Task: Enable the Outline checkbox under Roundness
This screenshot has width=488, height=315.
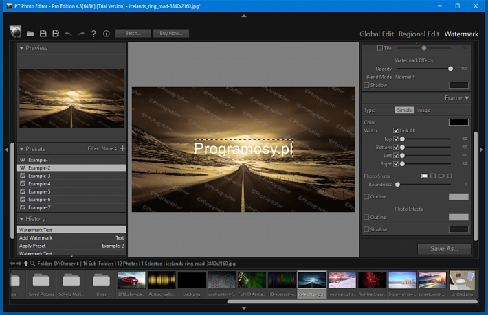Action: point(366,197)
